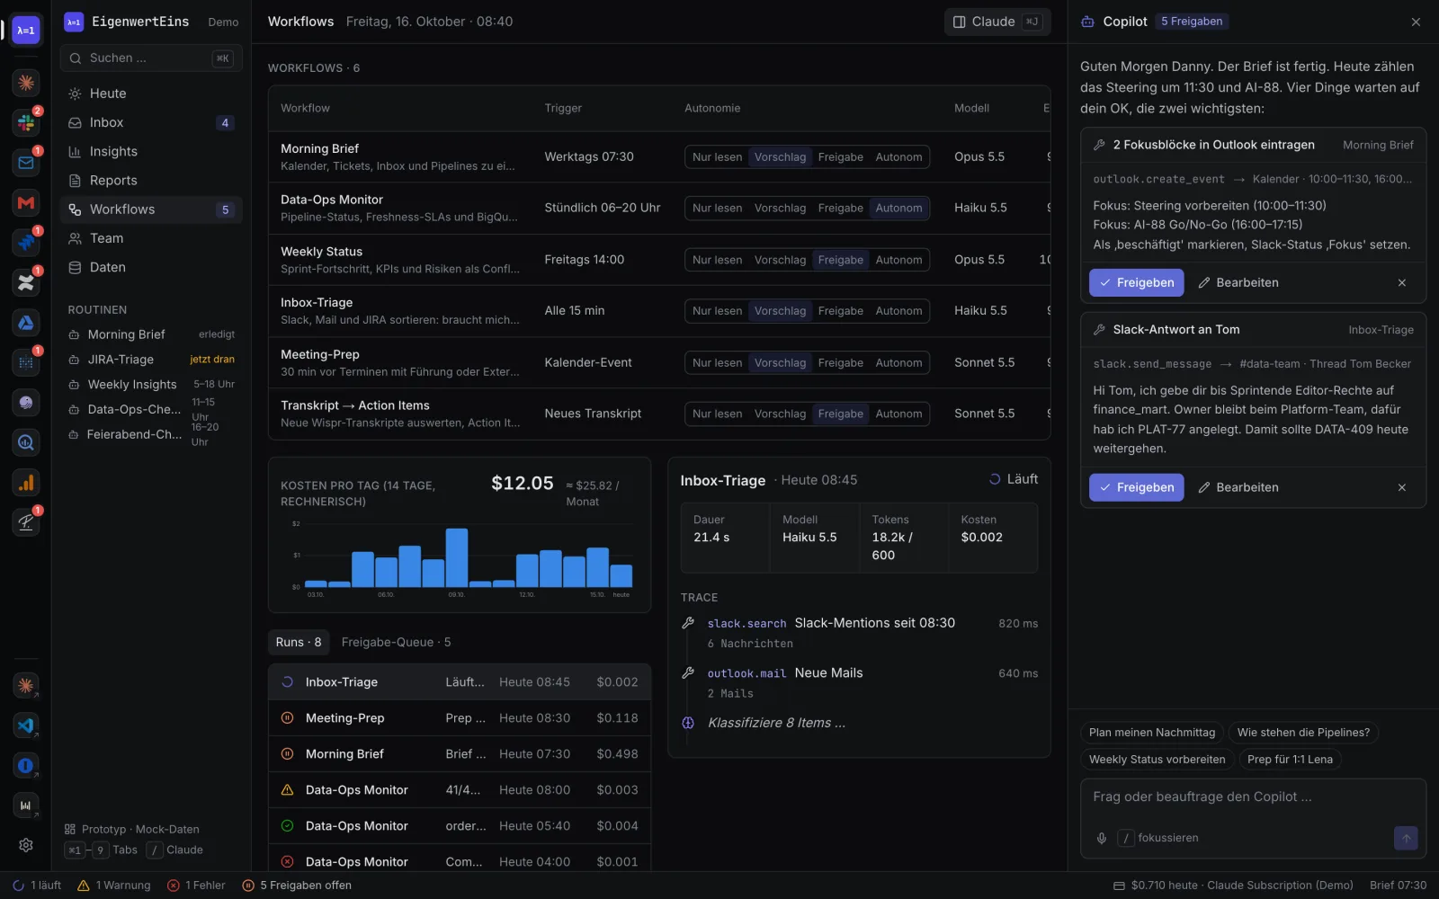
Task: Click the paused icon on Meeting-Prep run
Action: [288, 718]
